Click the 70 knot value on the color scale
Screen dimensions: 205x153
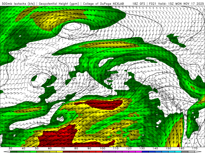pos(63,148)
